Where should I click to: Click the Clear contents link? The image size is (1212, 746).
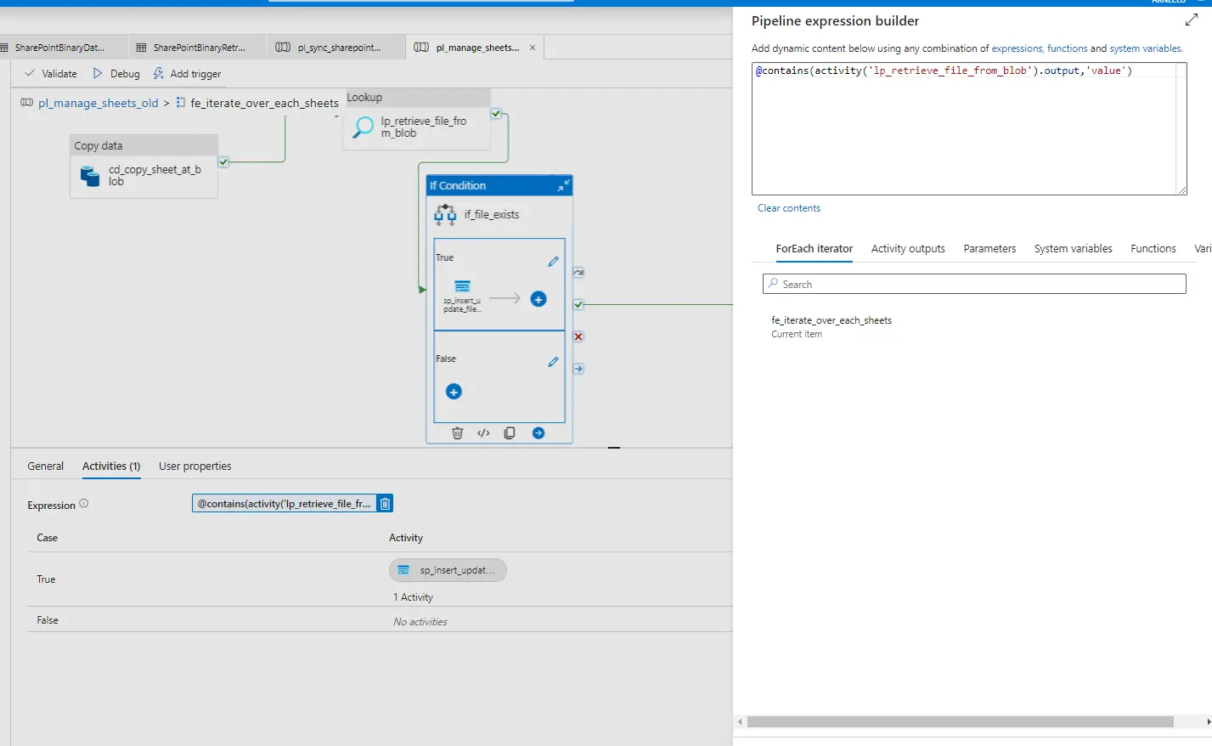click(x=788, y=208)
